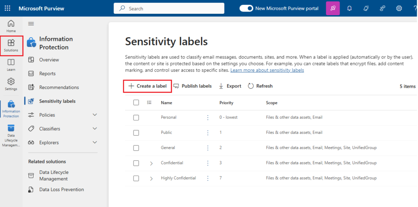
Task: Open Data Lifecycle Management rail icon
Action: tap(11, 134)
